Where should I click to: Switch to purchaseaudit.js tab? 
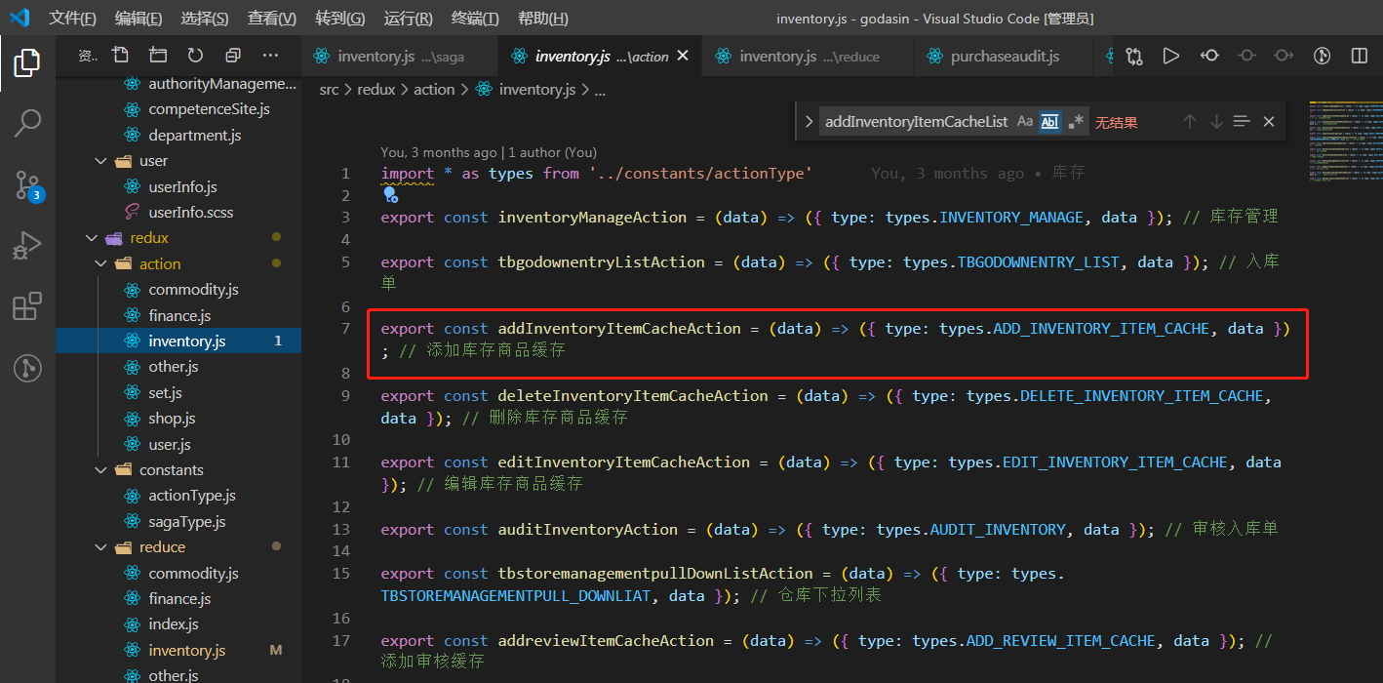(1005, 57)
